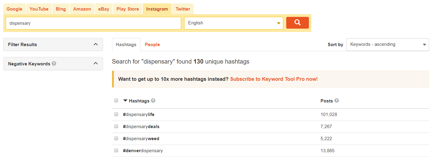Switch to the Twitter tab

[x=183, y=9]
